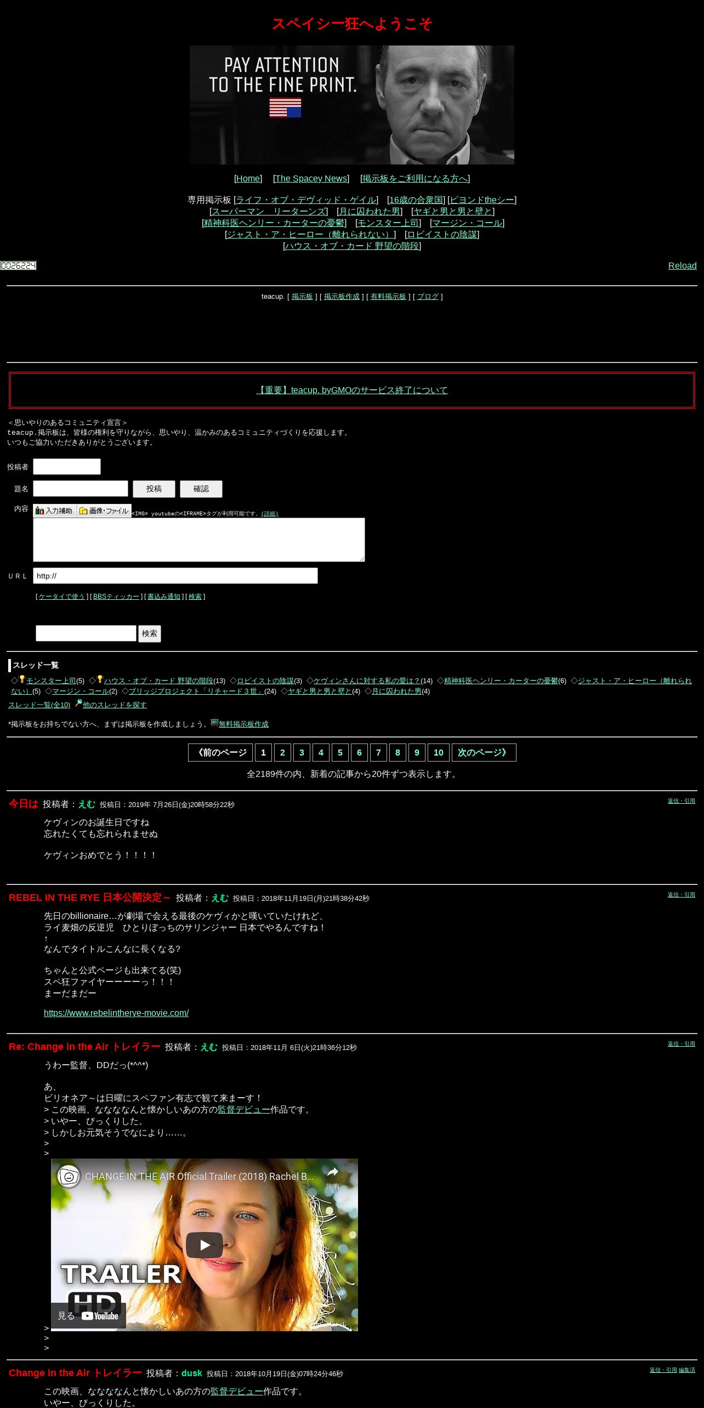Open teacup 有料掲示板 link

tap(388, 297)
